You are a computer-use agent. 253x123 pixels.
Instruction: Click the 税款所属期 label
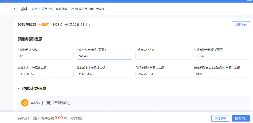(x=27, y=25)
